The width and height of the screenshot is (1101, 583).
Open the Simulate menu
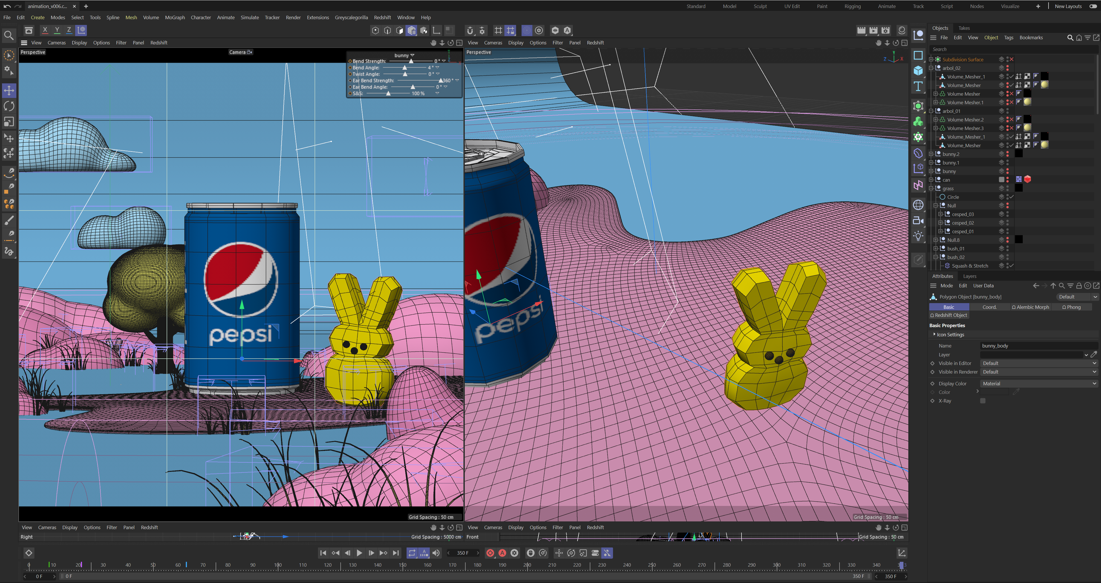click(x=250, y=17)
